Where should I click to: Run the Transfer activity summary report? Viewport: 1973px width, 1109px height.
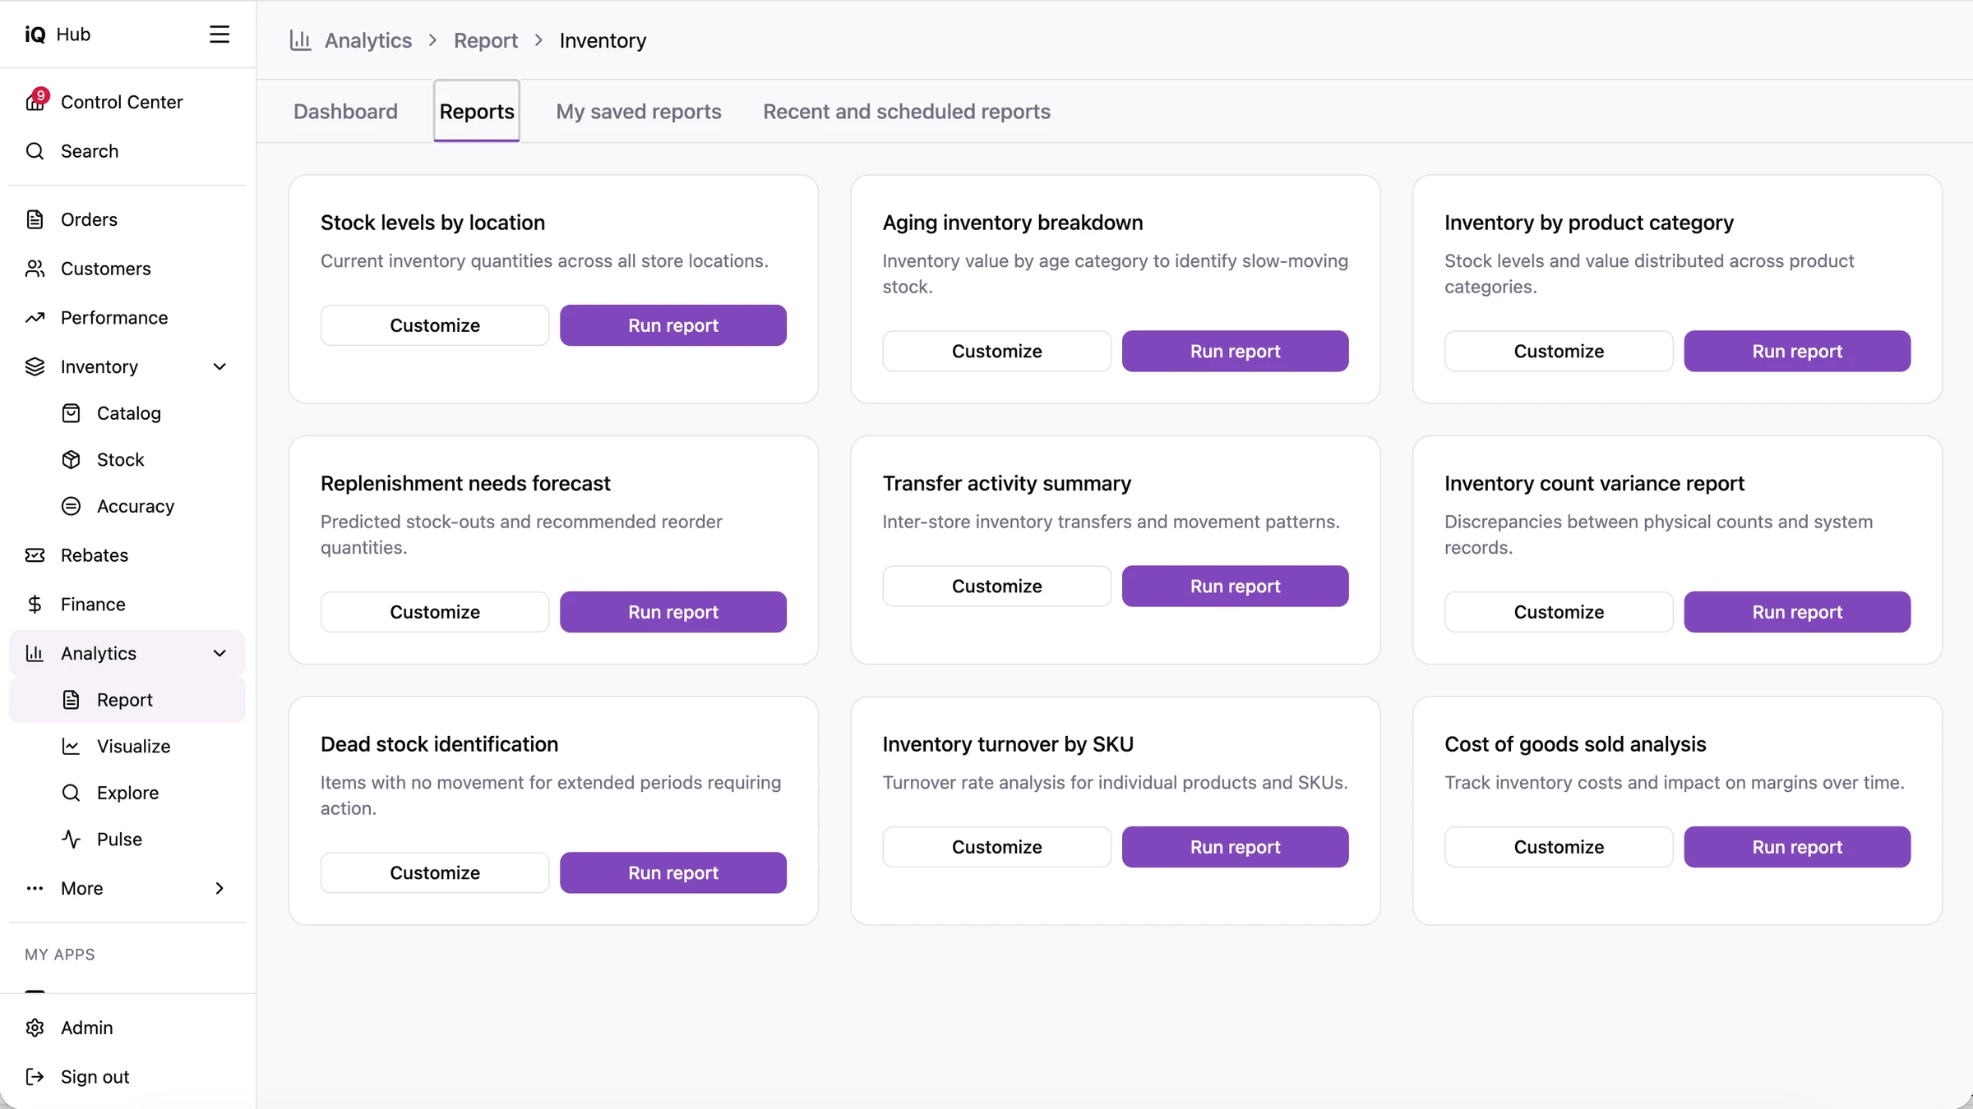1235,587
